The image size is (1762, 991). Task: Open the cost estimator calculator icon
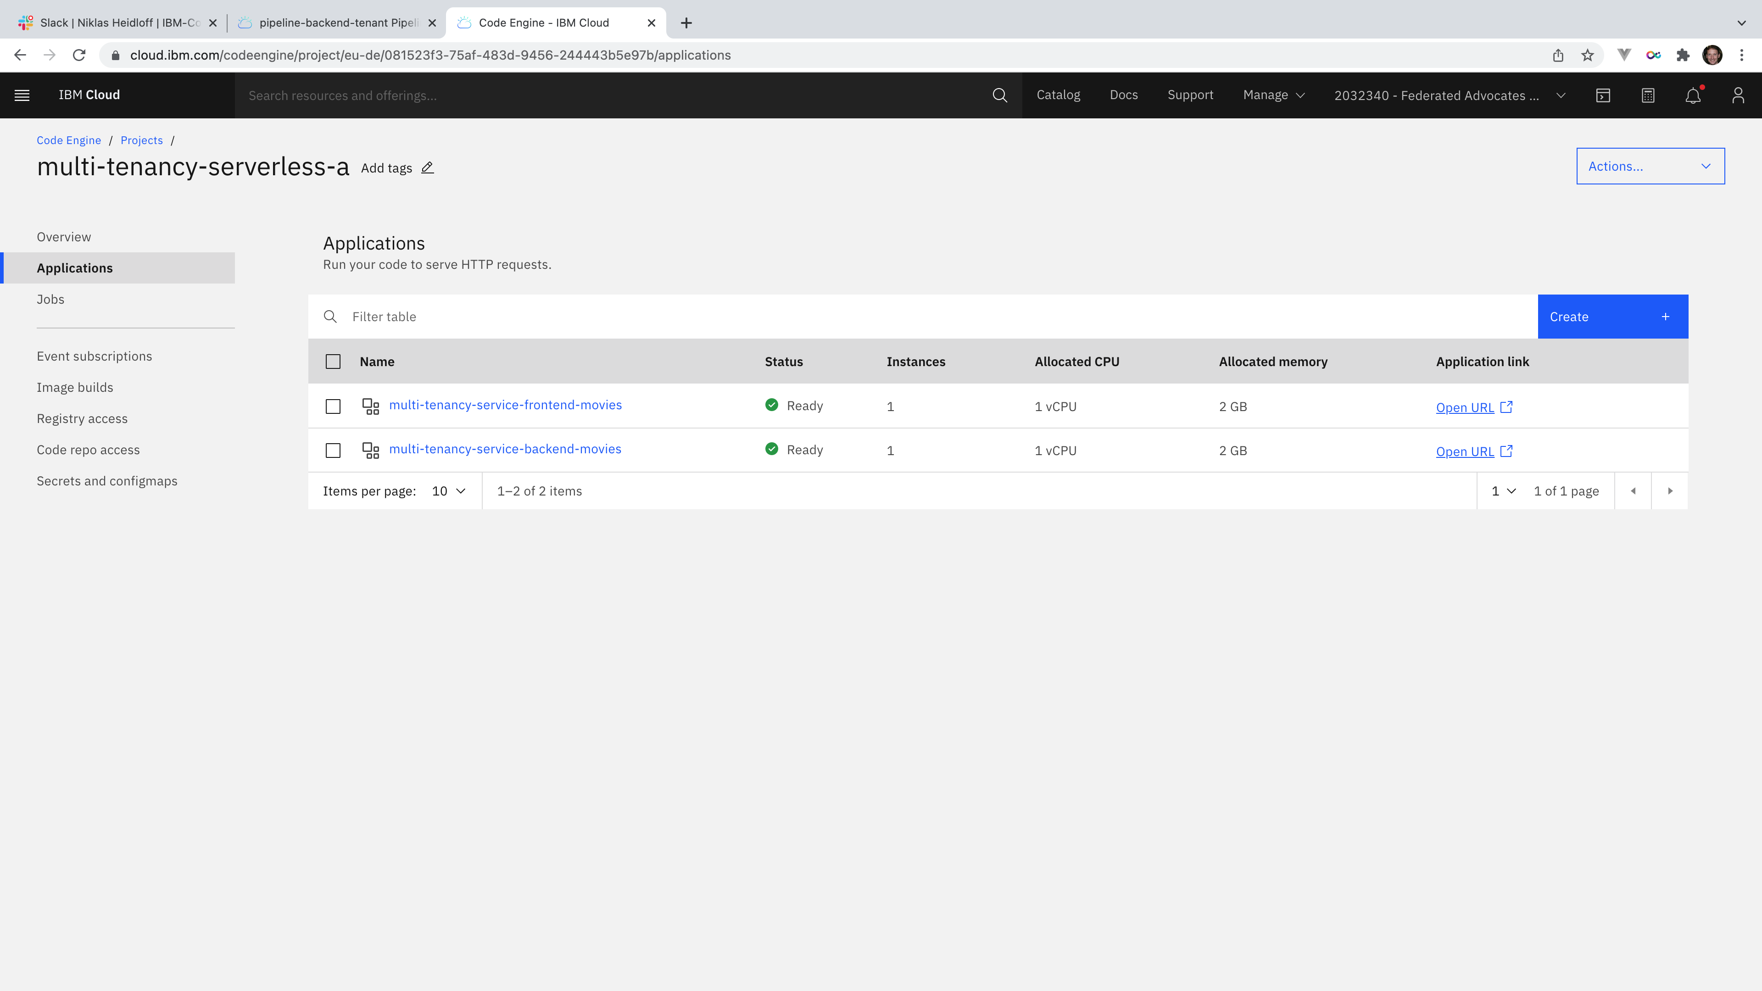pyautogui.click(x=1648, y=95)
